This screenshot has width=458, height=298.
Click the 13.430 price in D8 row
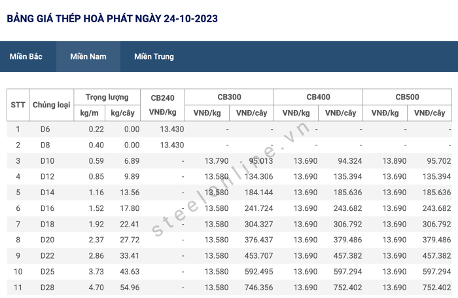click(x=171, y=145)
